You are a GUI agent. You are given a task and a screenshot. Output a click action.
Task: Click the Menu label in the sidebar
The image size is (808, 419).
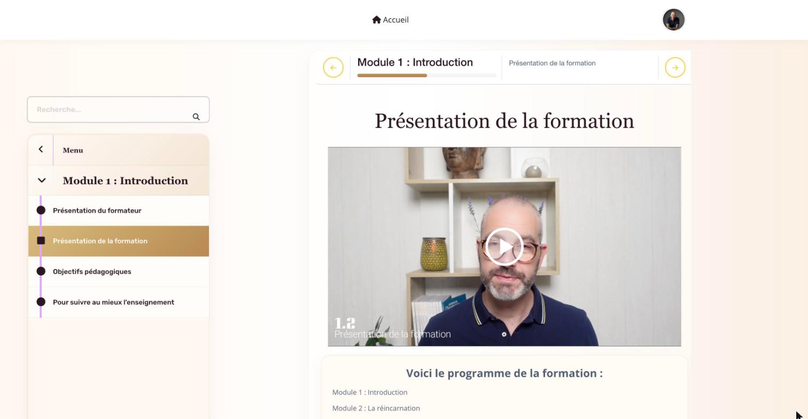click(73, 151)
